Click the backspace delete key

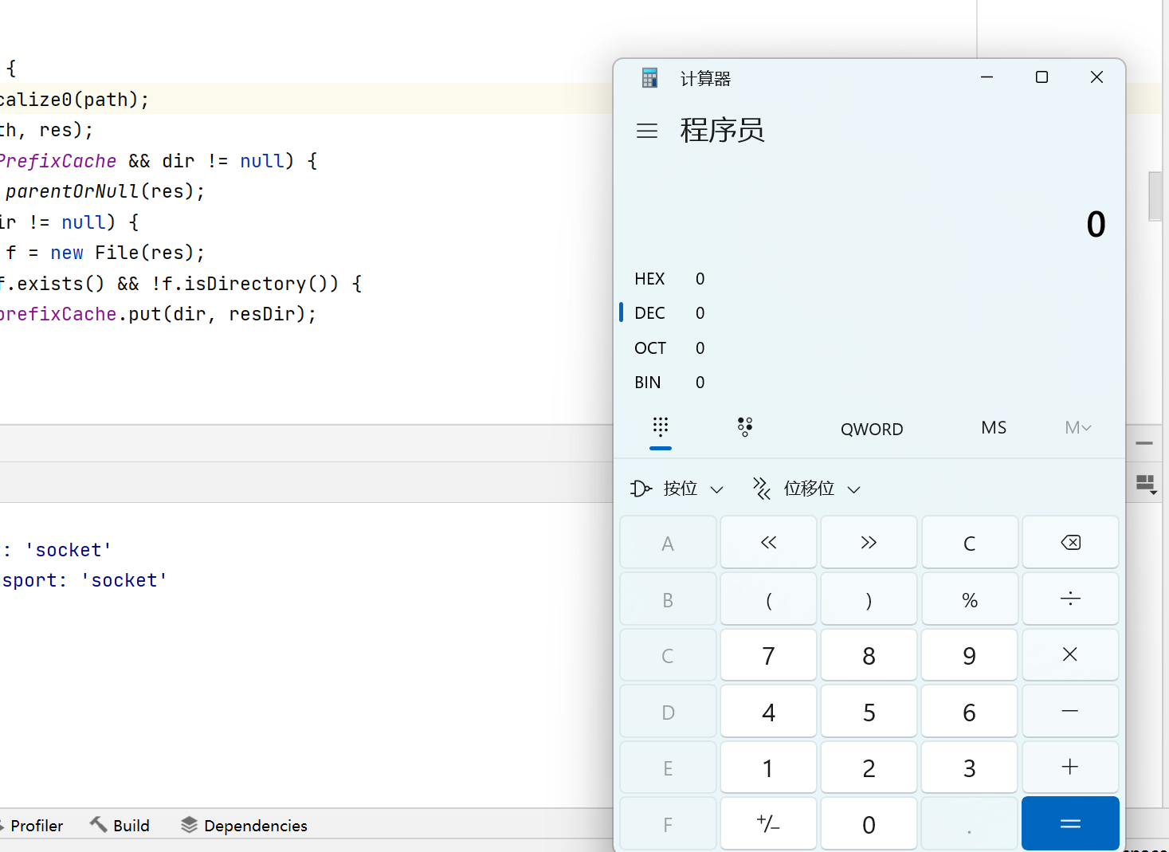pyautogui.click(x=1070, y=543)
